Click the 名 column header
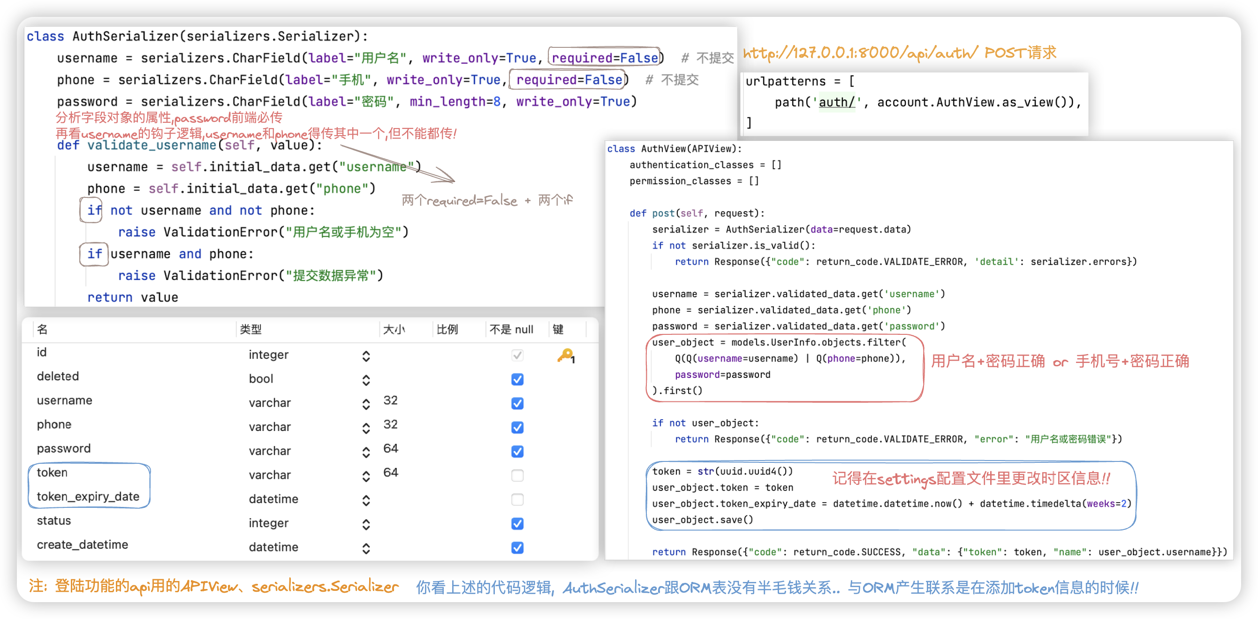 43,330
